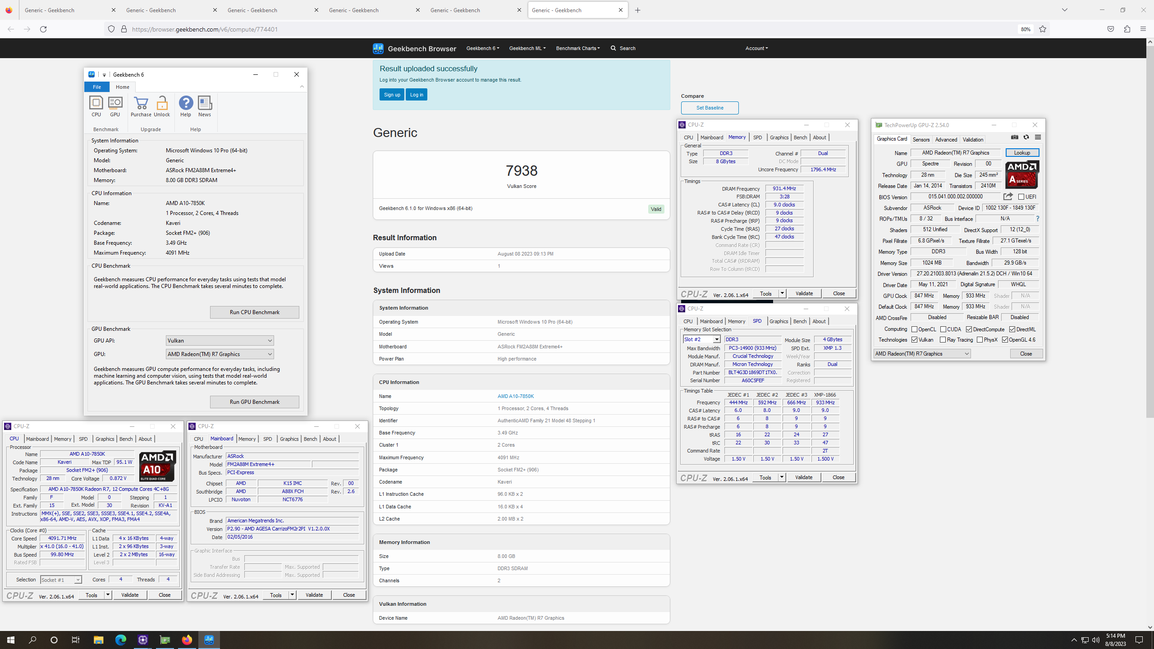Click the Save to Pocket icon

[1111, 29]
